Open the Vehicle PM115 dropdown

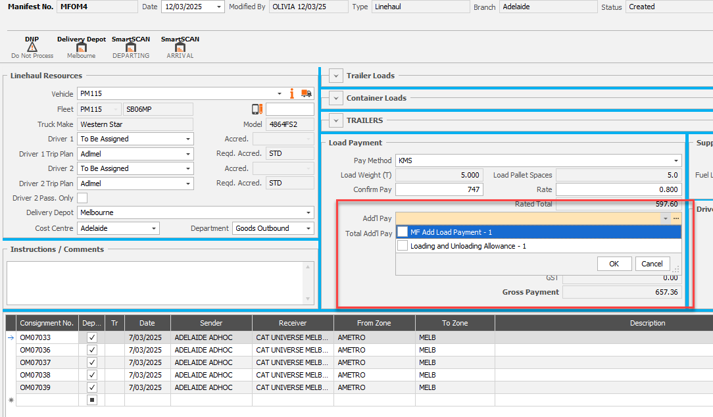pos(279,93)
